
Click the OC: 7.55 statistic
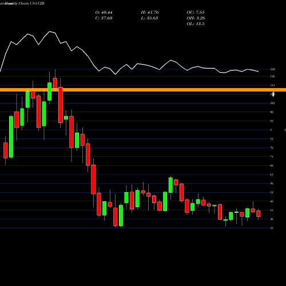coord(196,13)
